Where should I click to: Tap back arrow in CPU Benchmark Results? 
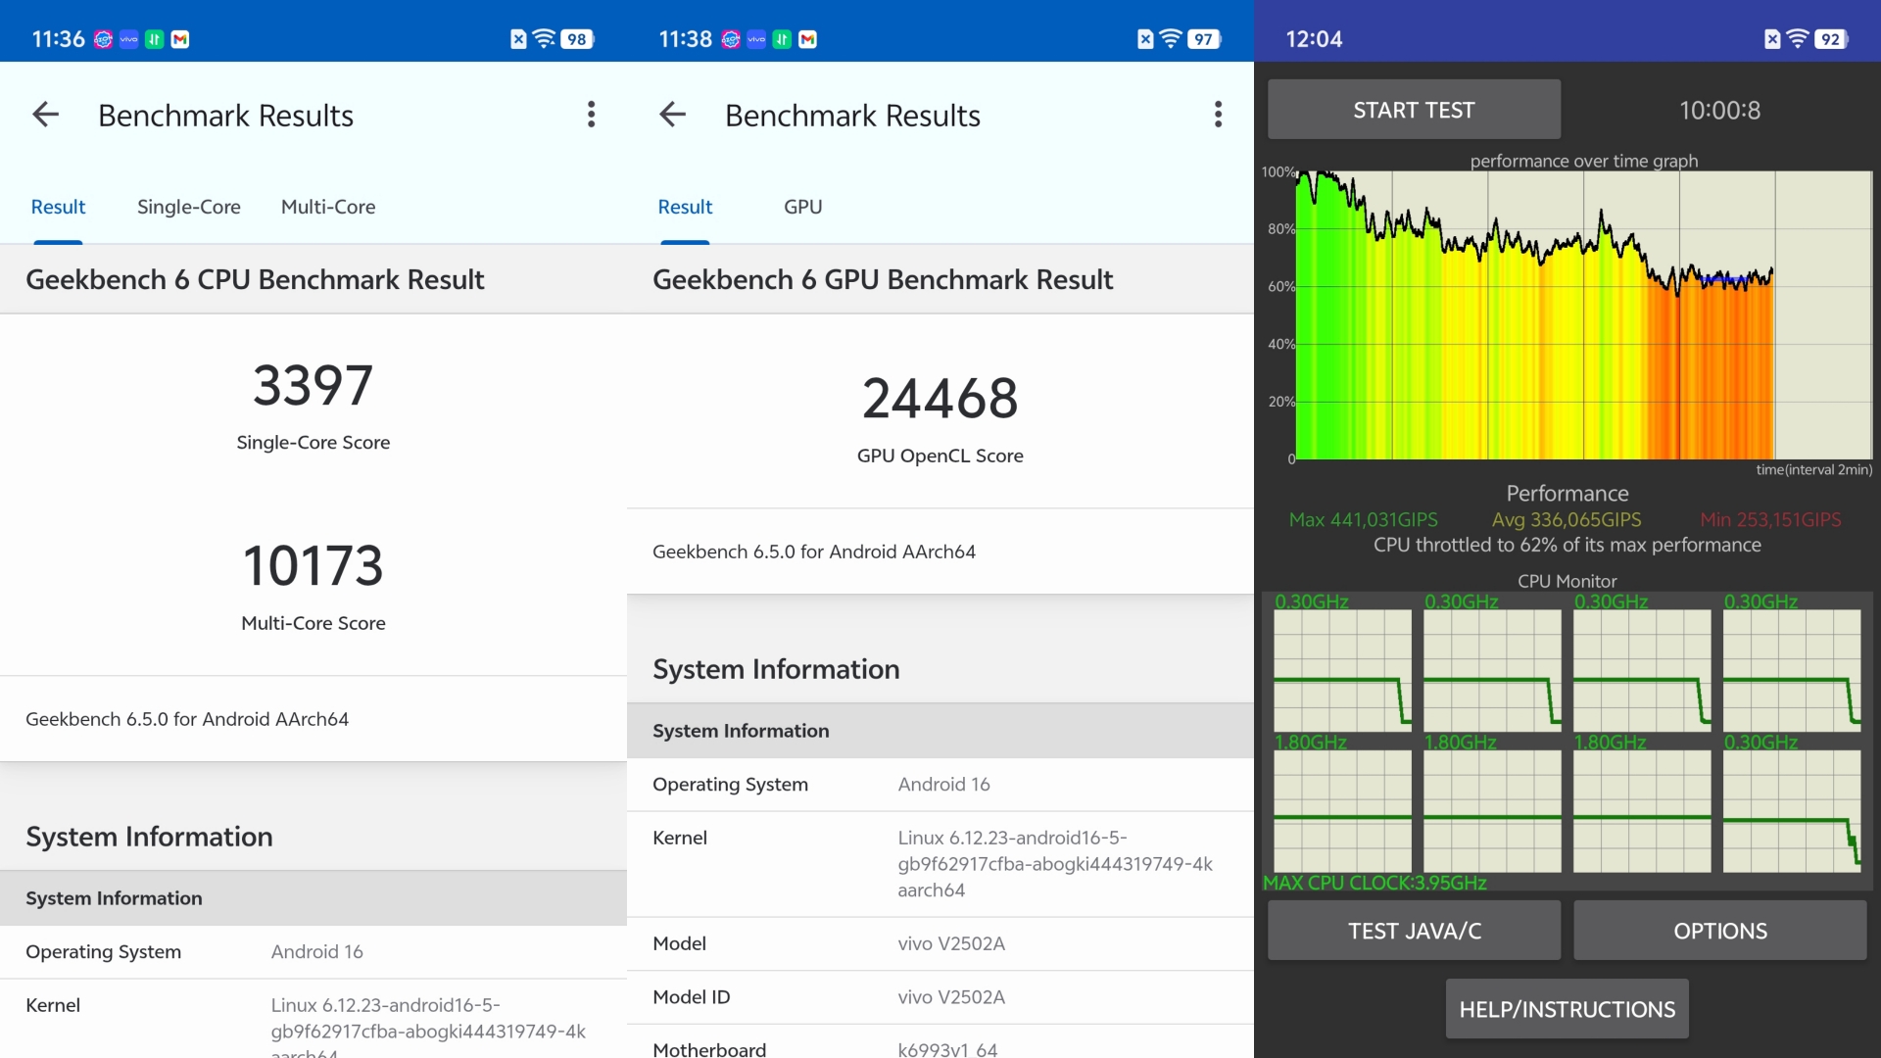point(46,115)
